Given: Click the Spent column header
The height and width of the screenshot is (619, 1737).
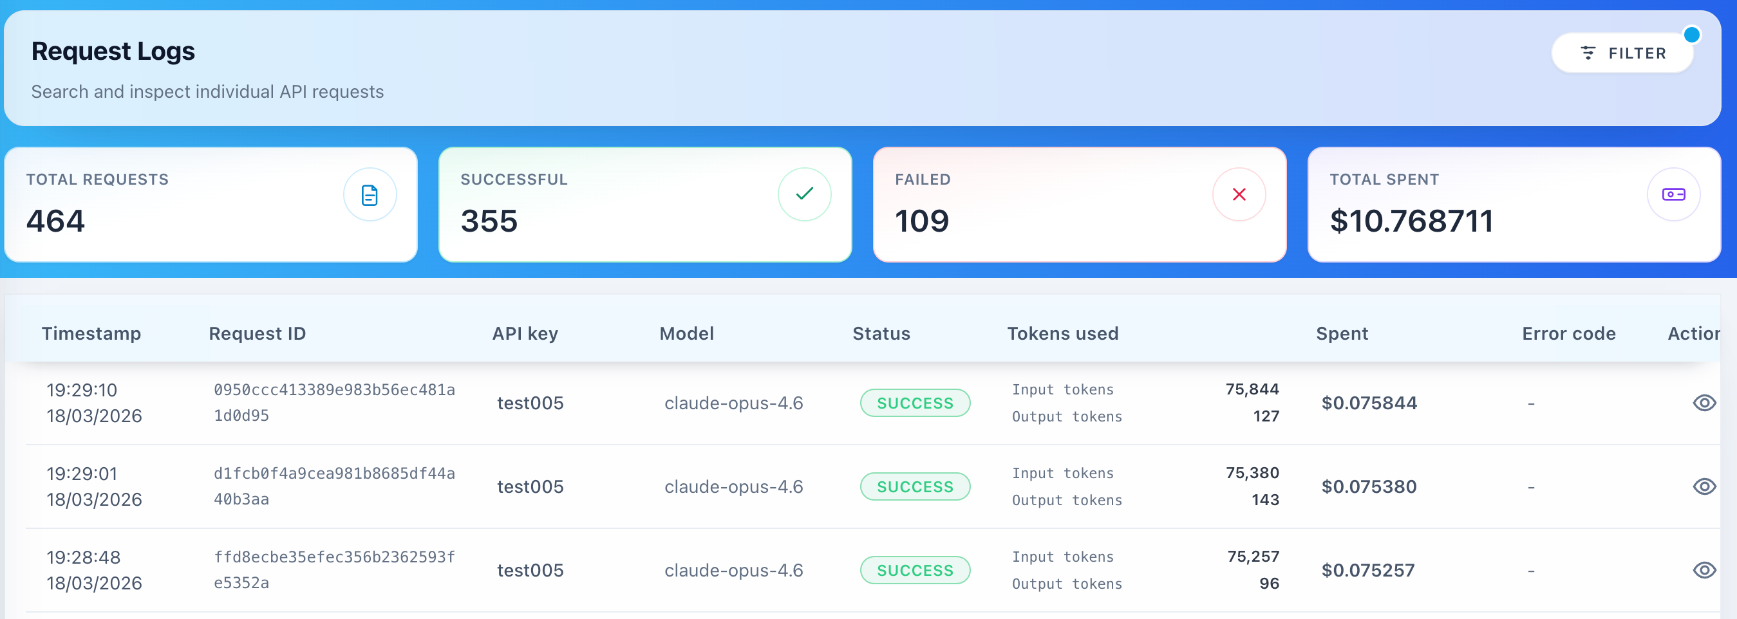Looking at the screenshot, I should [x=1342, y=334].
